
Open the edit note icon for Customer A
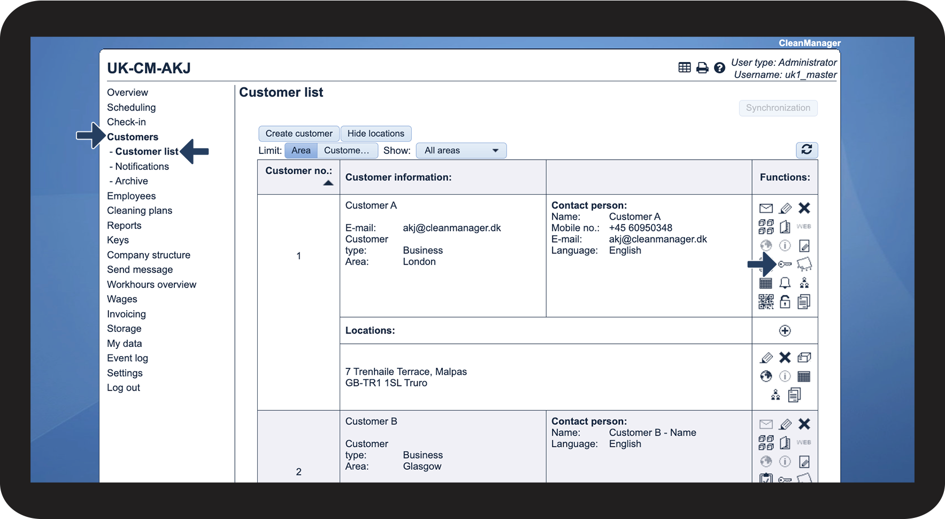pyautogui.click(x=804, y=245)
